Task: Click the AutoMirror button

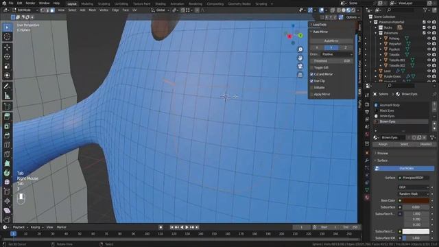Action: [331, 41]
